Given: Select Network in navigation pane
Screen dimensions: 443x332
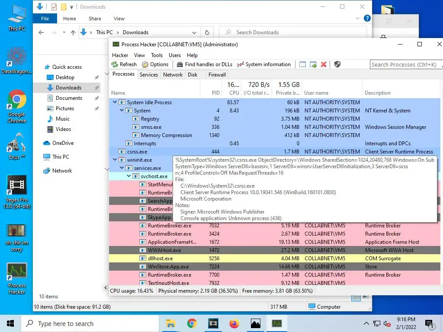Looking at the screenshot, I should [62, 170].
